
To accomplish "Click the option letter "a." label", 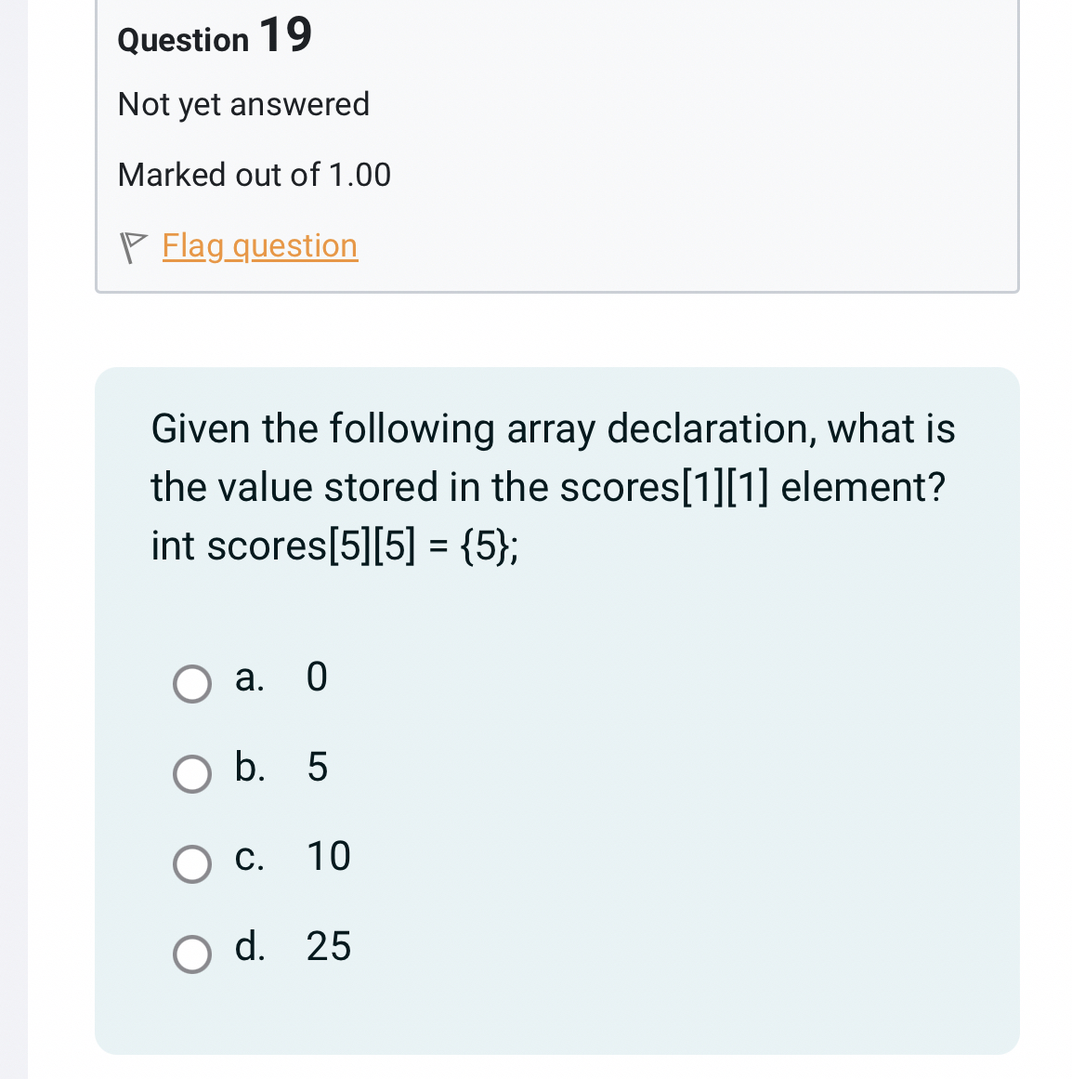I will pyautogui.click(x=249, y=678).
